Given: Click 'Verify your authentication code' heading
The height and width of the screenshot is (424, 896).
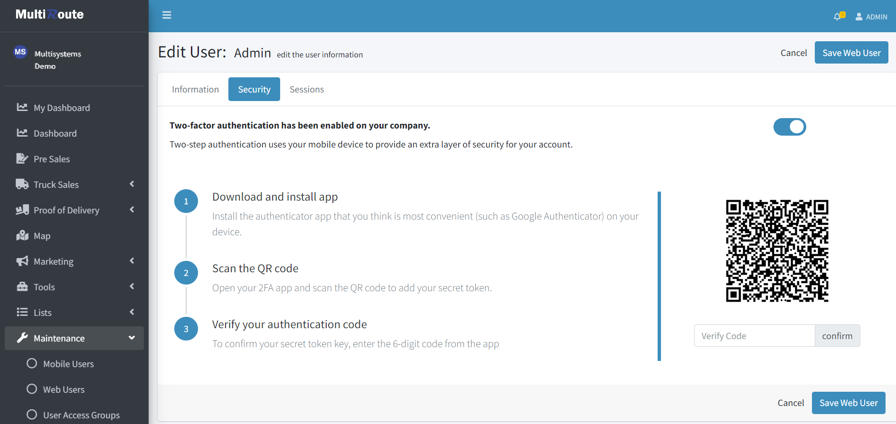Looking at the screenshot, I should (290, 324).
